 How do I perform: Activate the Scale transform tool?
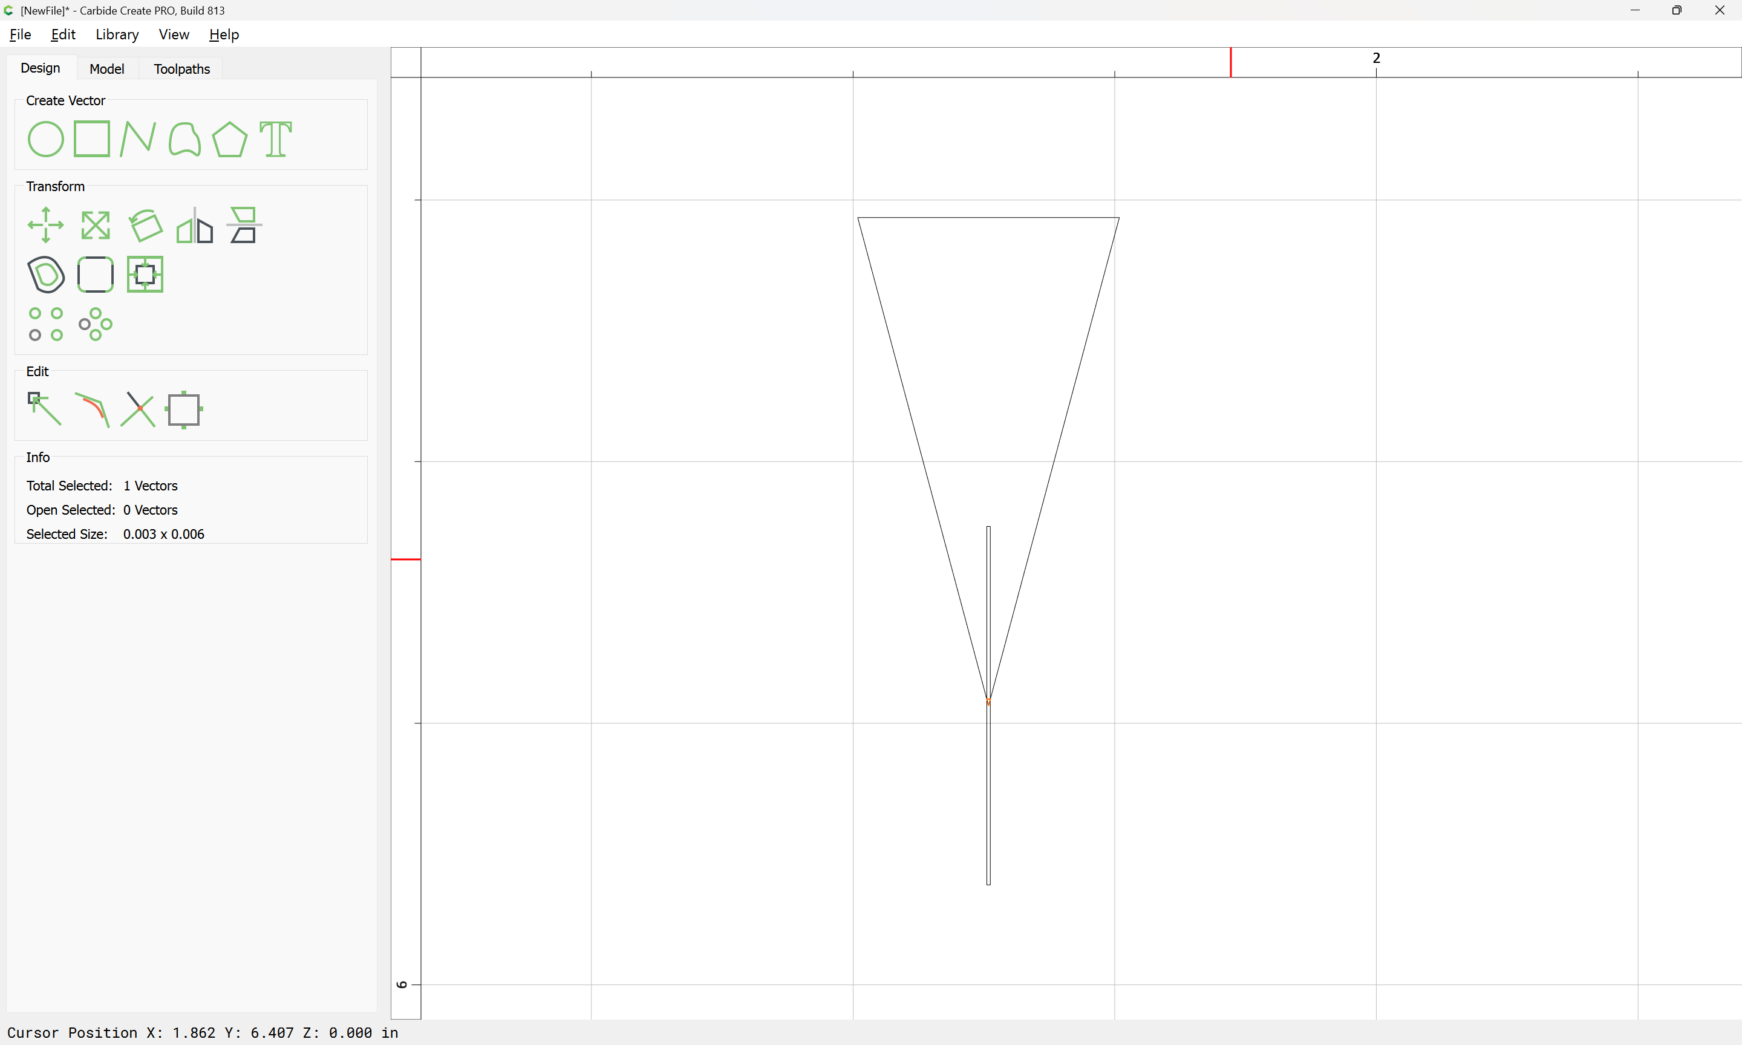coord(95,226)
